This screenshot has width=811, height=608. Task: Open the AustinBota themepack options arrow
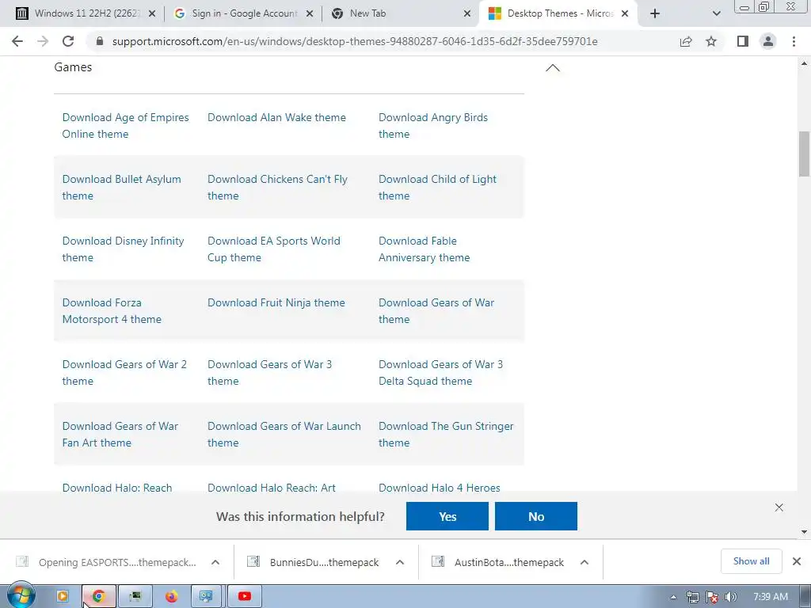[x=584, y=562]
